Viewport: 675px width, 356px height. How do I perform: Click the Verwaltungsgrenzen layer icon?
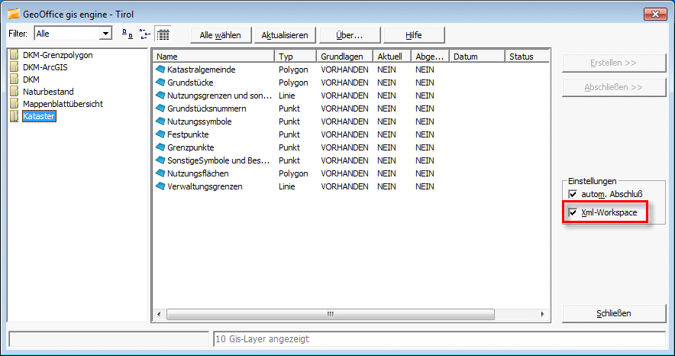click(x=160, y=186)
